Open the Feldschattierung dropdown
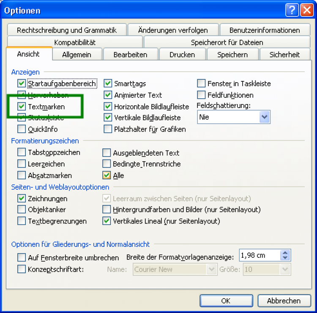The width and height of the screenshot is (317, 313). tap(265, 117)
